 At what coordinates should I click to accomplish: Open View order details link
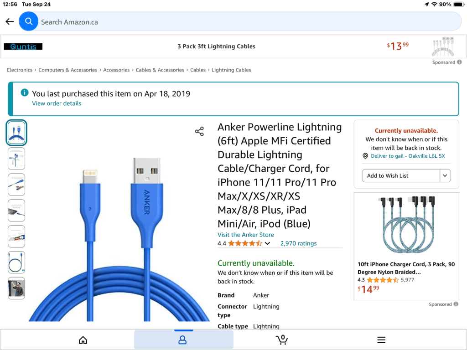(x=57, y=103)
